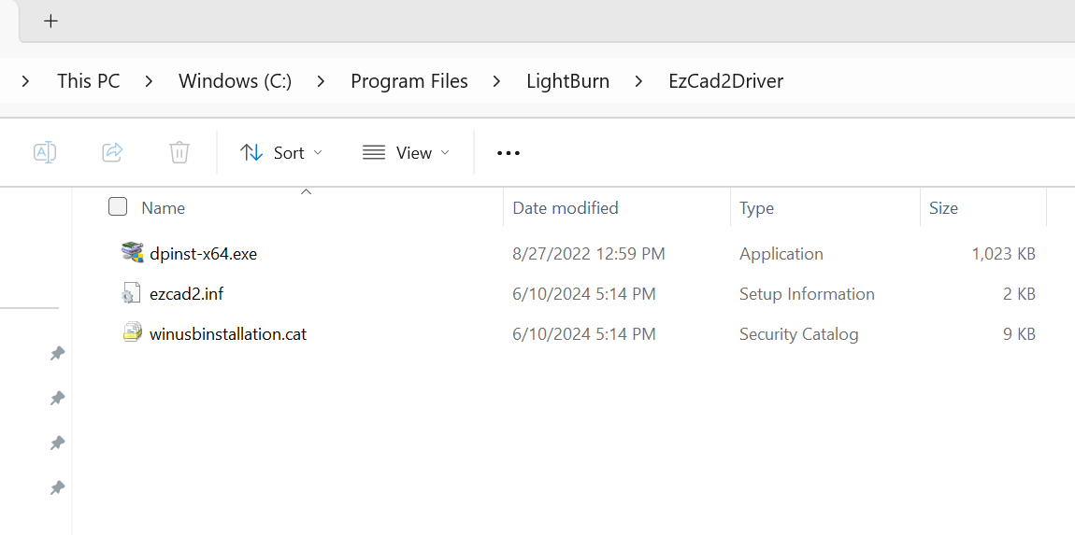Click the Share toolbar icon

[x=112, y=152]
